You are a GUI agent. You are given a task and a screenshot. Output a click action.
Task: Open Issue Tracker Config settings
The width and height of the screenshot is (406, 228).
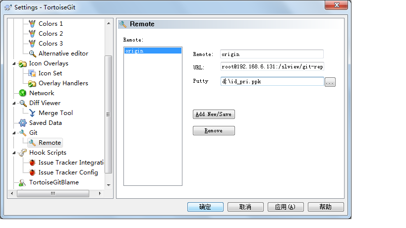tap(68, 172)
